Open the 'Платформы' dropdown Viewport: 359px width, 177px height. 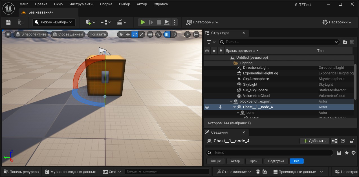click(x=202, y=22)
